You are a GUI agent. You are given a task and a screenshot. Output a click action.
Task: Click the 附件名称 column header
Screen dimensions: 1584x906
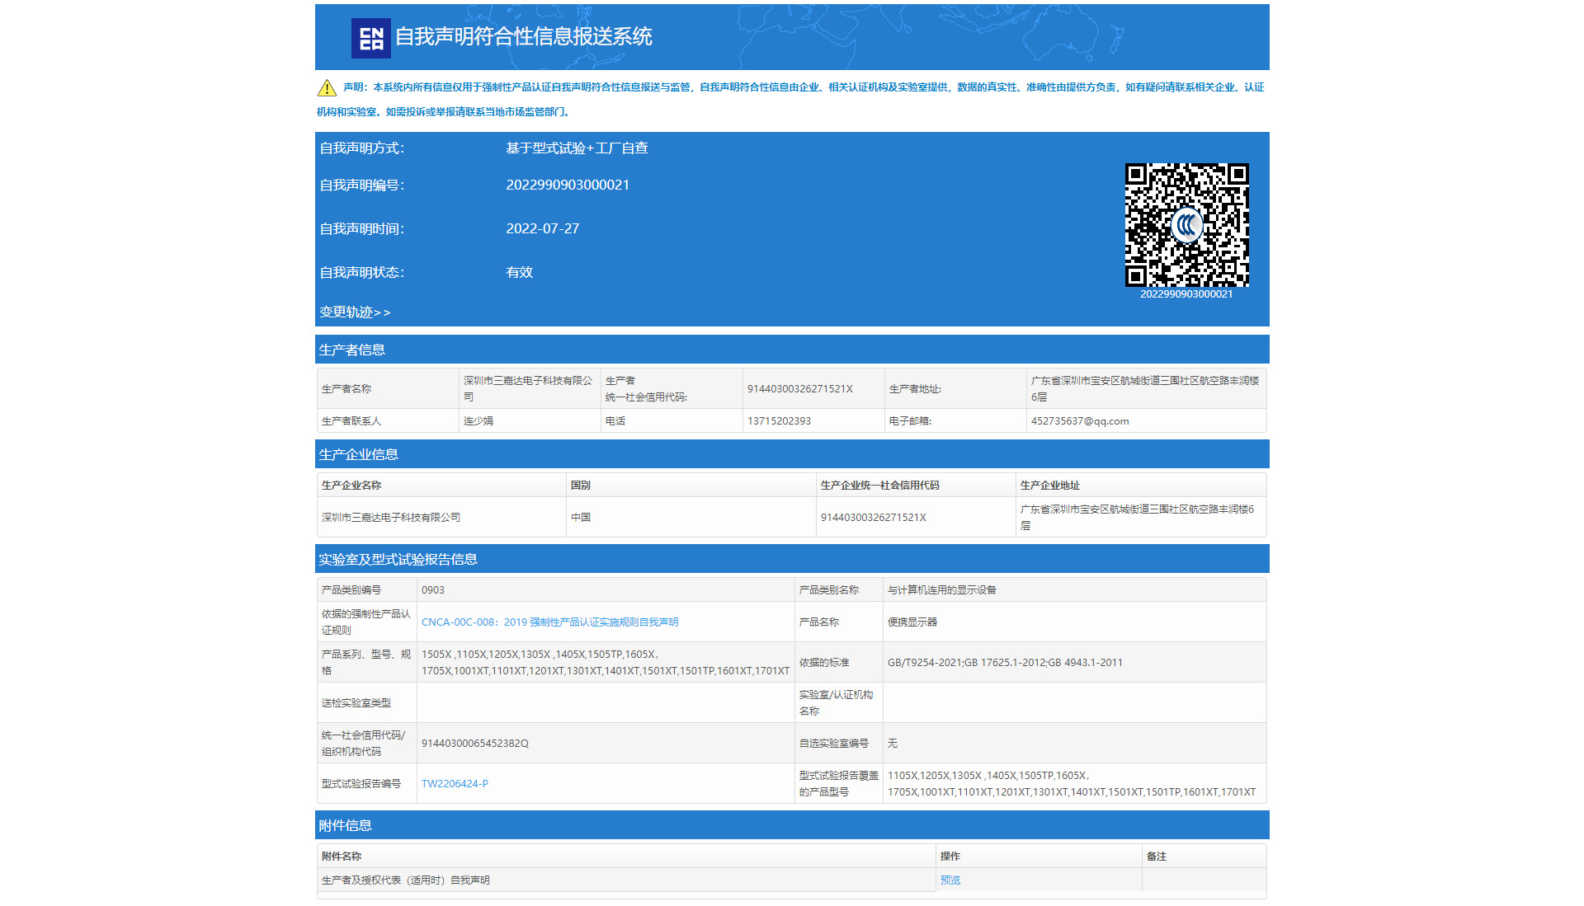(x=342, y=857)
